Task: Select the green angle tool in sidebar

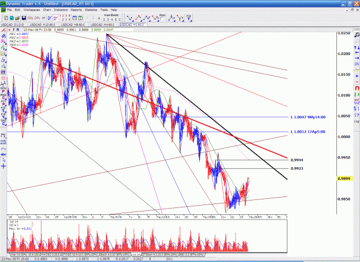Action: click(3, 48)
